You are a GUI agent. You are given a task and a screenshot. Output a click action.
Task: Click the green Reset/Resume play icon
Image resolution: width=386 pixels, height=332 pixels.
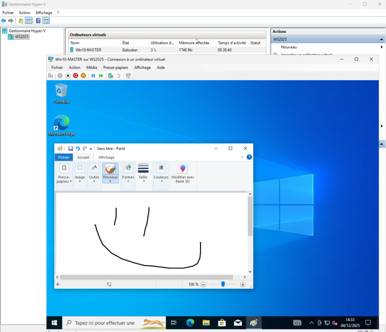pyautogui.click(x=101, y=76)
